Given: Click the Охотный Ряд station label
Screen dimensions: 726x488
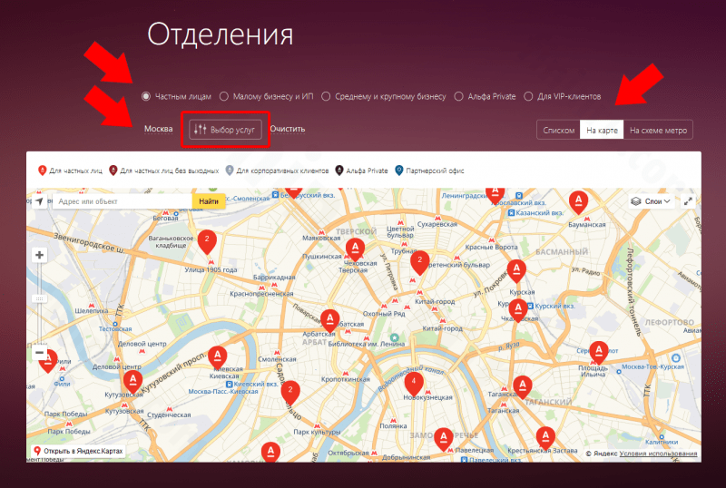Looking at the screenshot, I should point(384,314).
